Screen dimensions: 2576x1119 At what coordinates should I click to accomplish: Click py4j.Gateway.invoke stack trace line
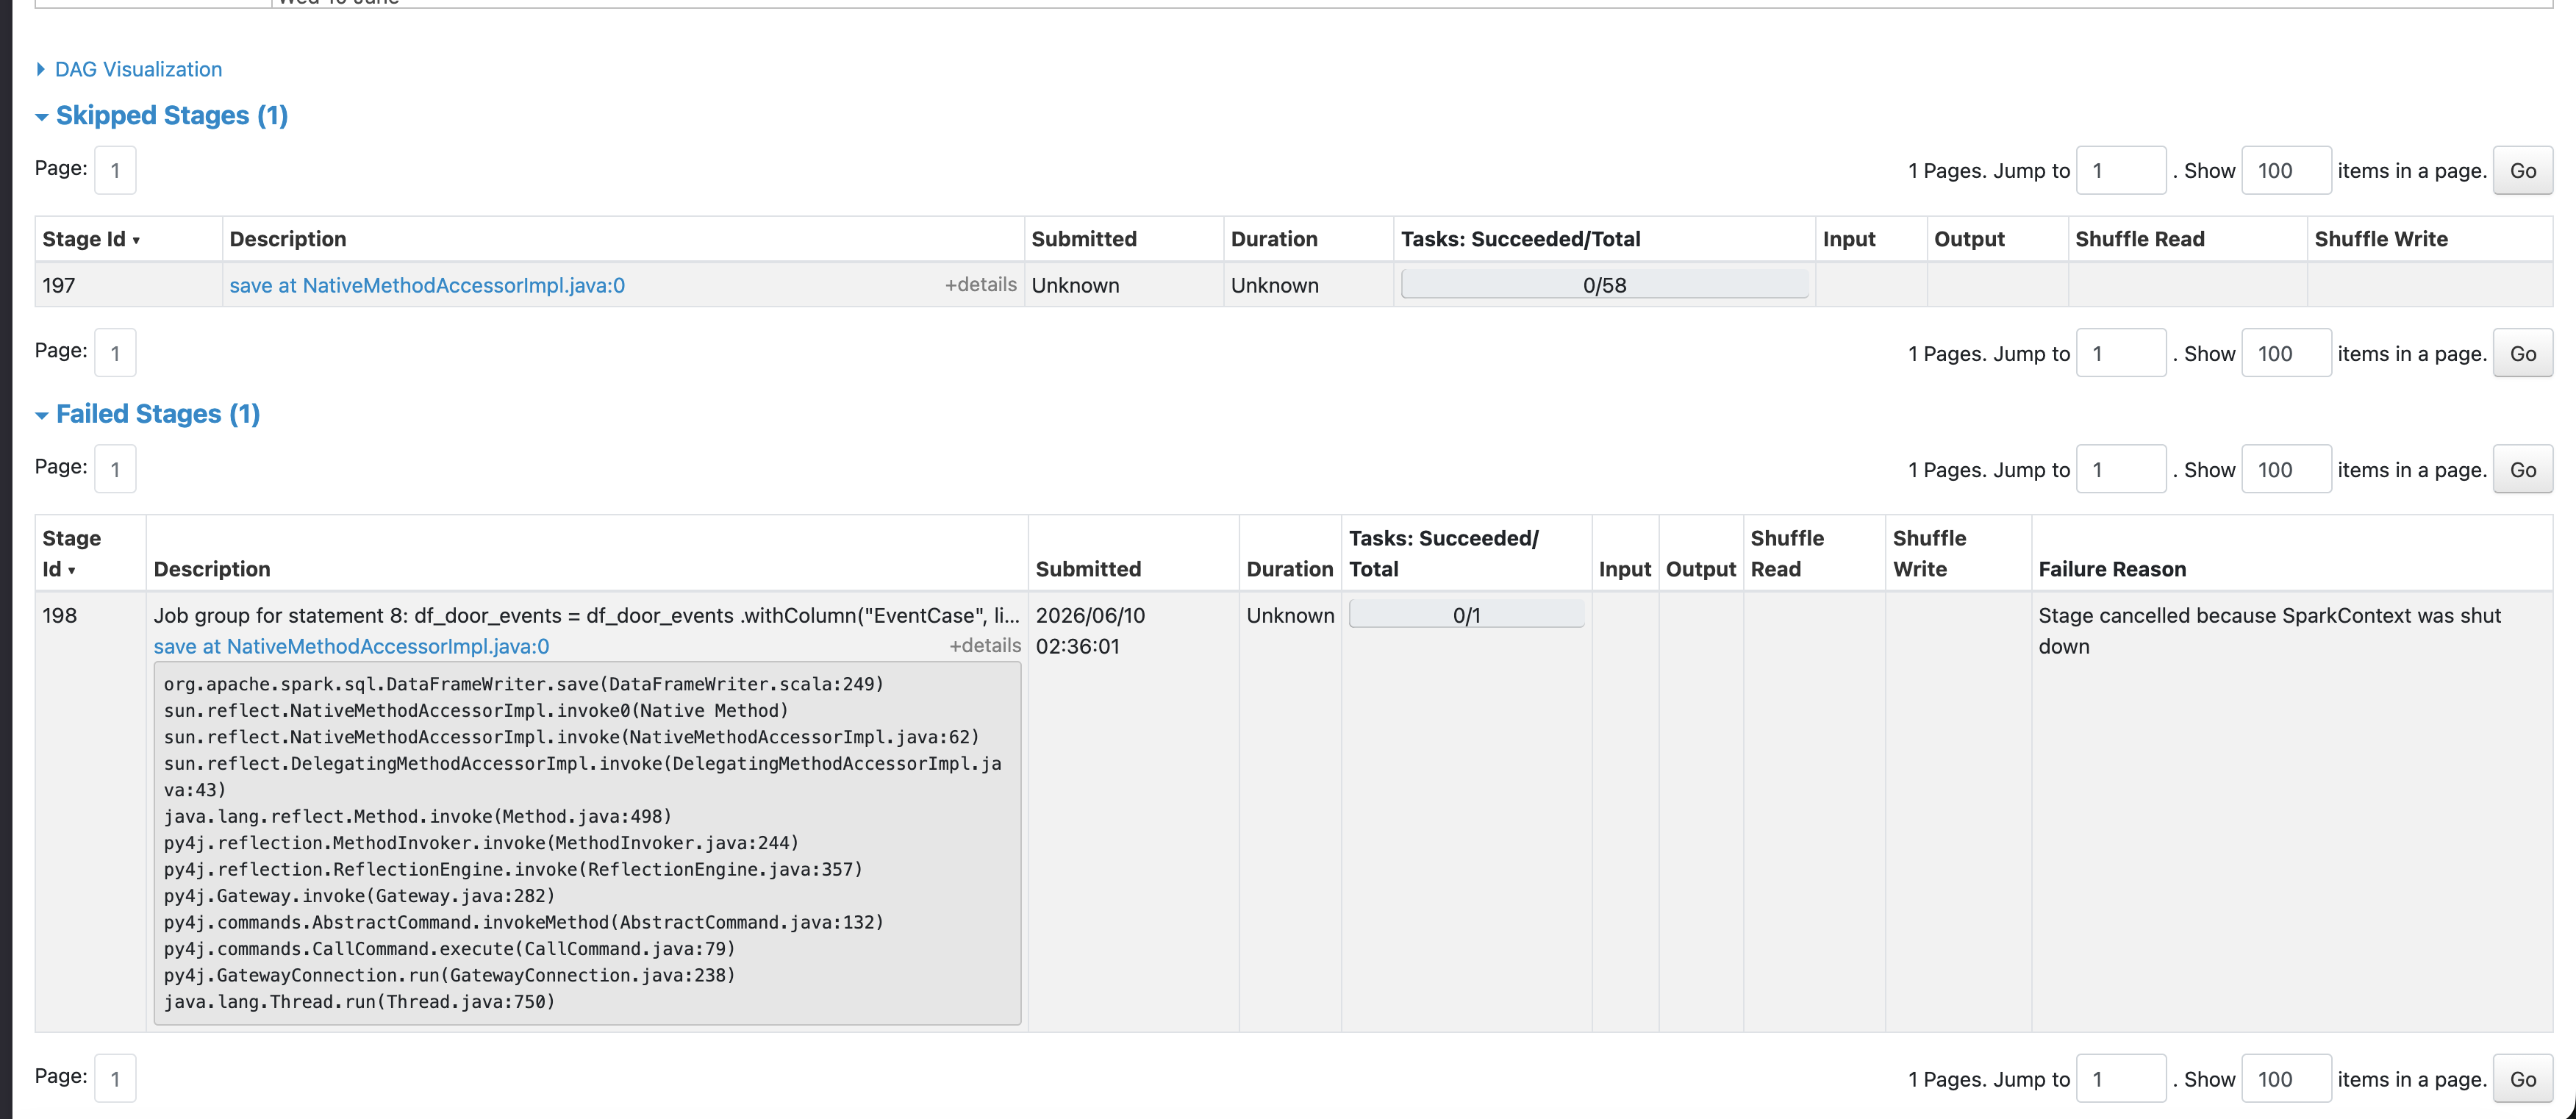(359, 895)
